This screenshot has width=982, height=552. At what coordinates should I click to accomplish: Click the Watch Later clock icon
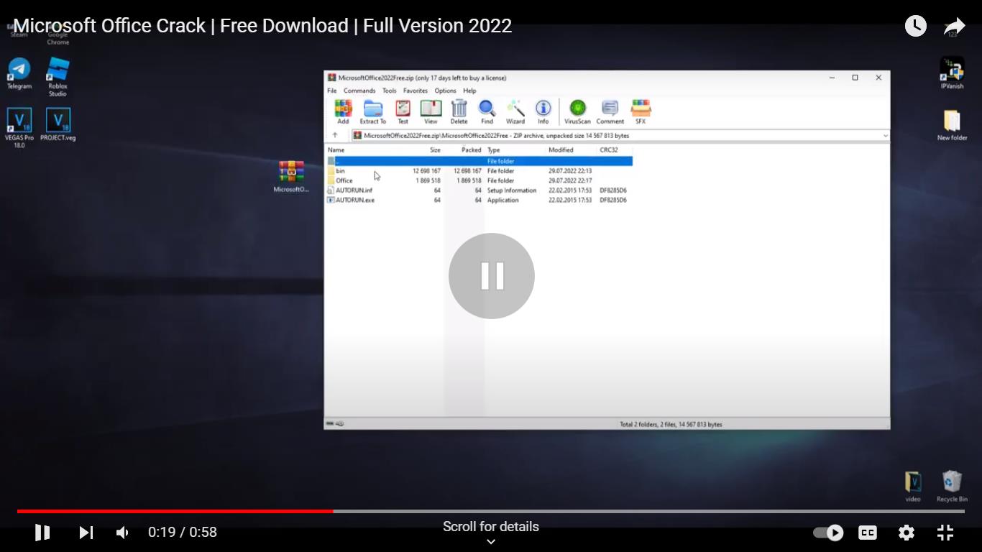point(915,26)
